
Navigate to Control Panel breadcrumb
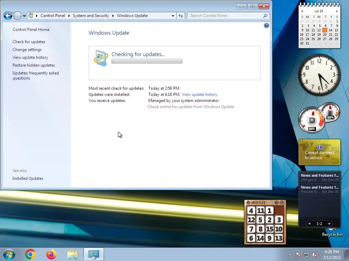coord(53,16)
